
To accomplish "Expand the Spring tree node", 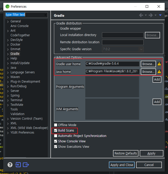I will [x=8, y=96].
